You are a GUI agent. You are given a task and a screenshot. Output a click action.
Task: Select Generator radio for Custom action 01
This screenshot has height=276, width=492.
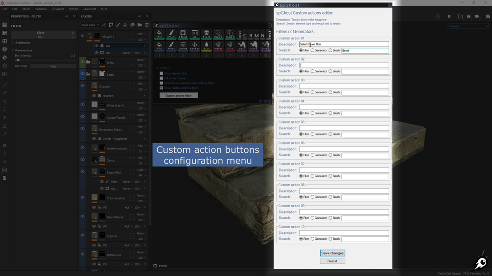pos(312,50)
